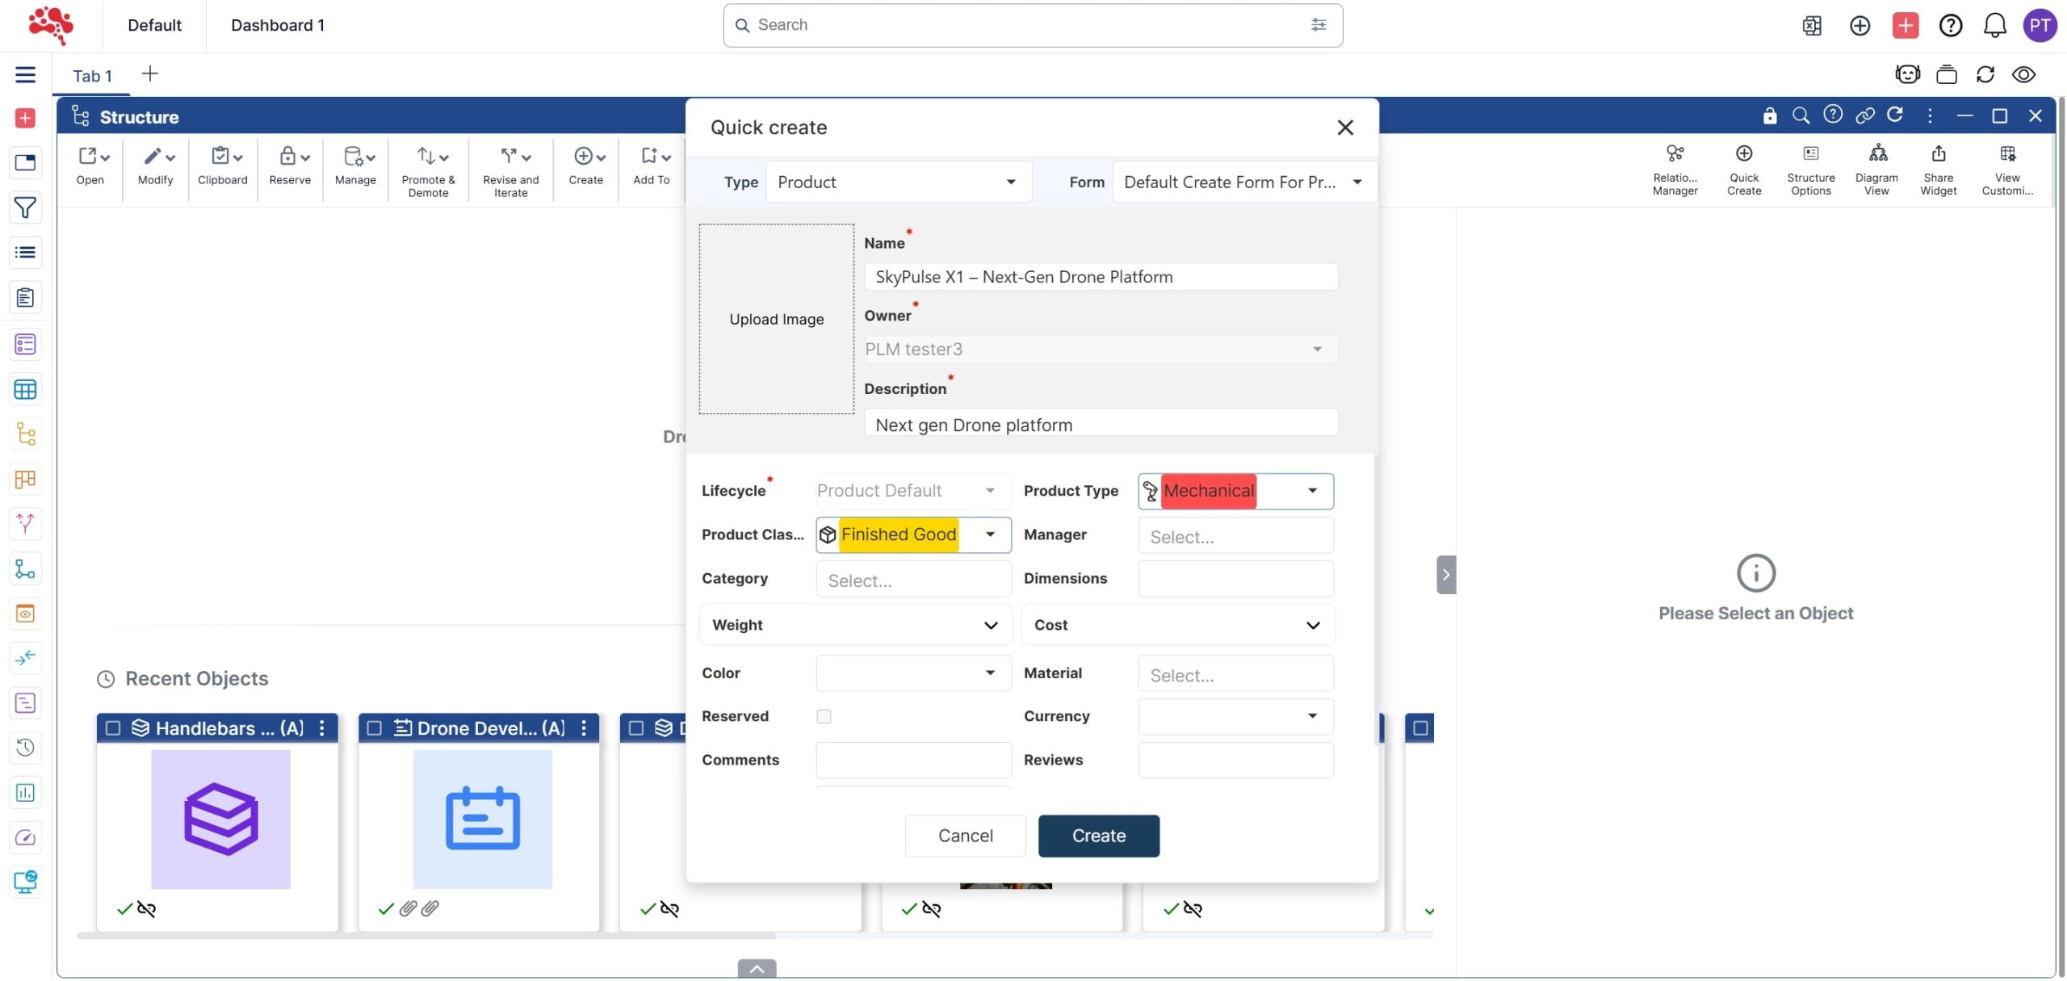
Task: Tick the Reserved checkbox
Action: (x=824, y=716)
